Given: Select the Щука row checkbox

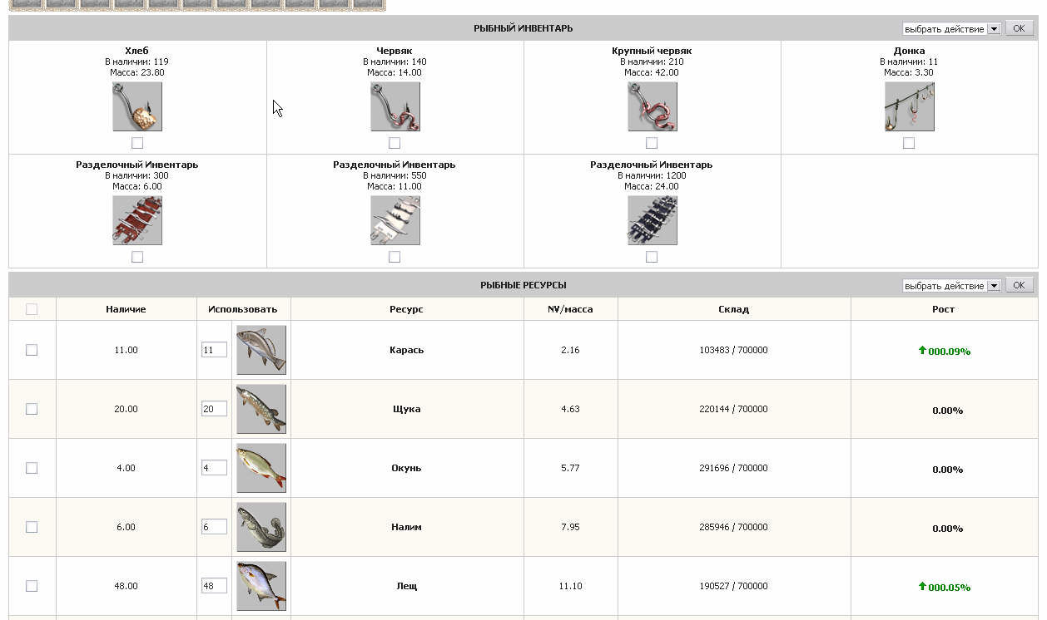Looking at the screenshot, I should [32, 409].
